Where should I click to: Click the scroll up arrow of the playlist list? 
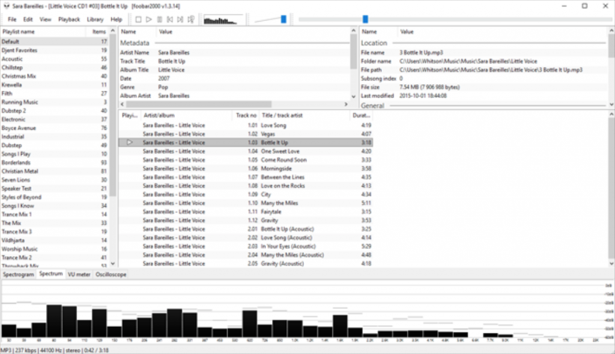click(x=113, y=31)
